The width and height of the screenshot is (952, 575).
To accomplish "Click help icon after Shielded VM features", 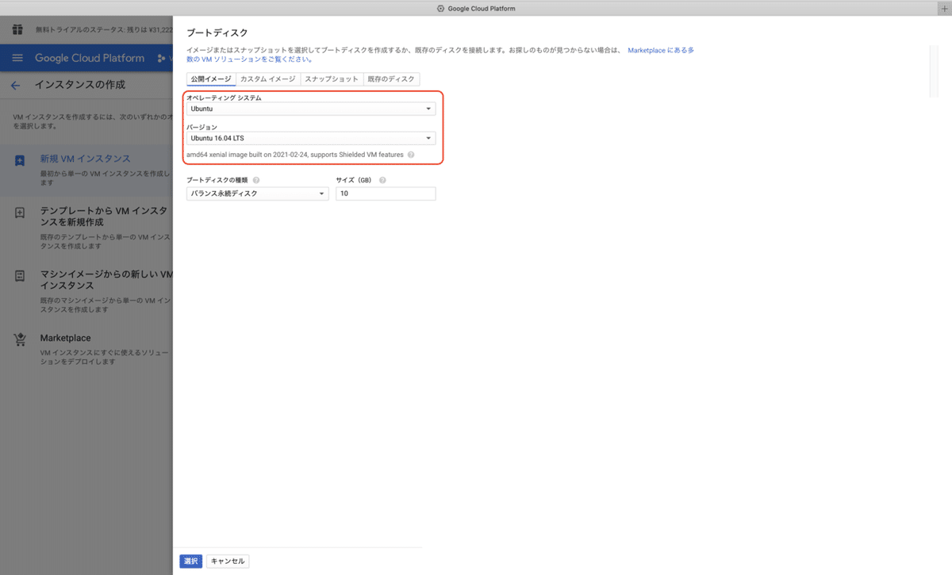I will click(411, 155).
